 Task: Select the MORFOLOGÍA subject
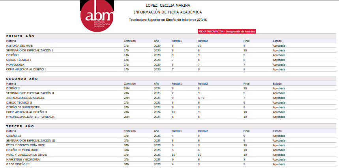[x=15, y=64]
